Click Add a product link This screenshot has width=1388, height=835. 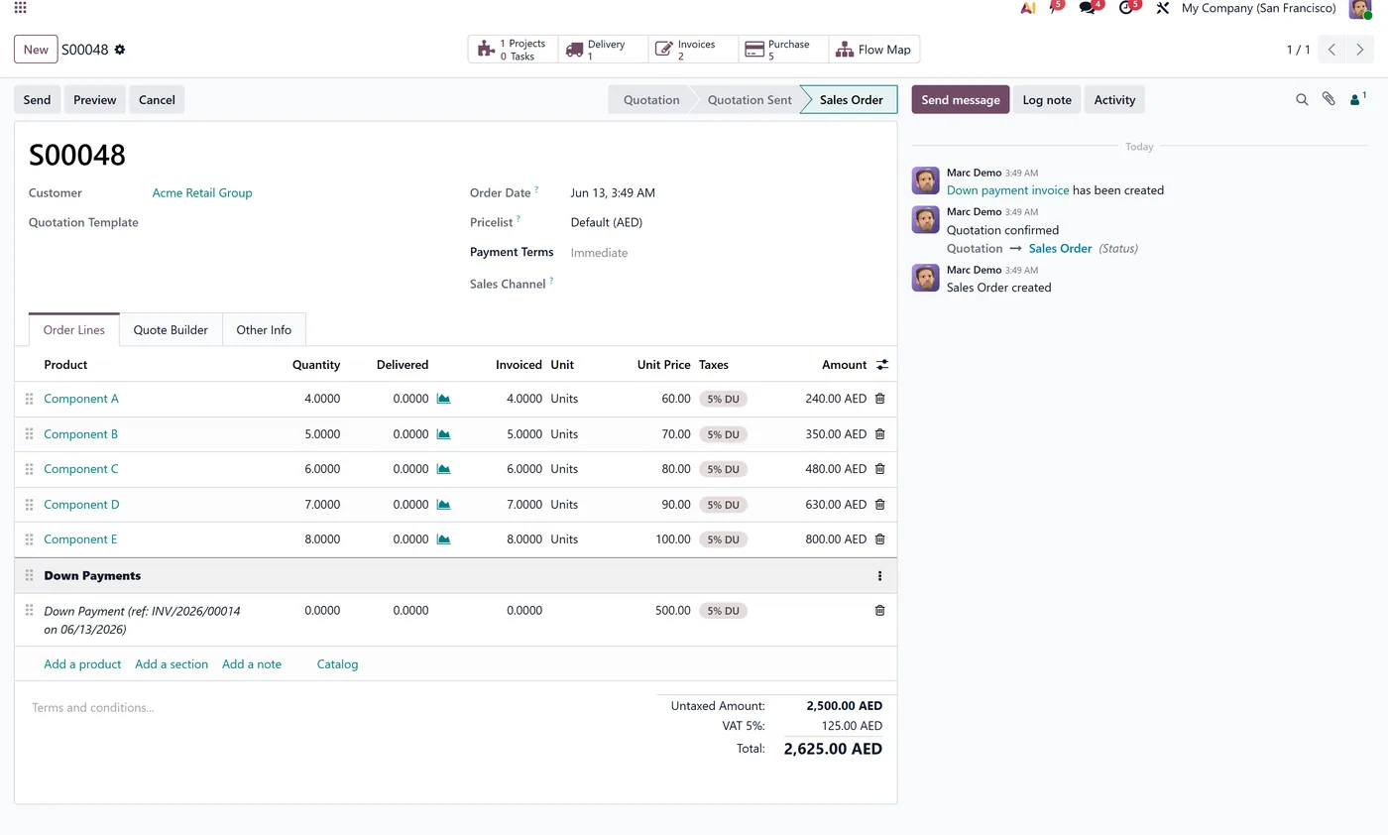82,664
